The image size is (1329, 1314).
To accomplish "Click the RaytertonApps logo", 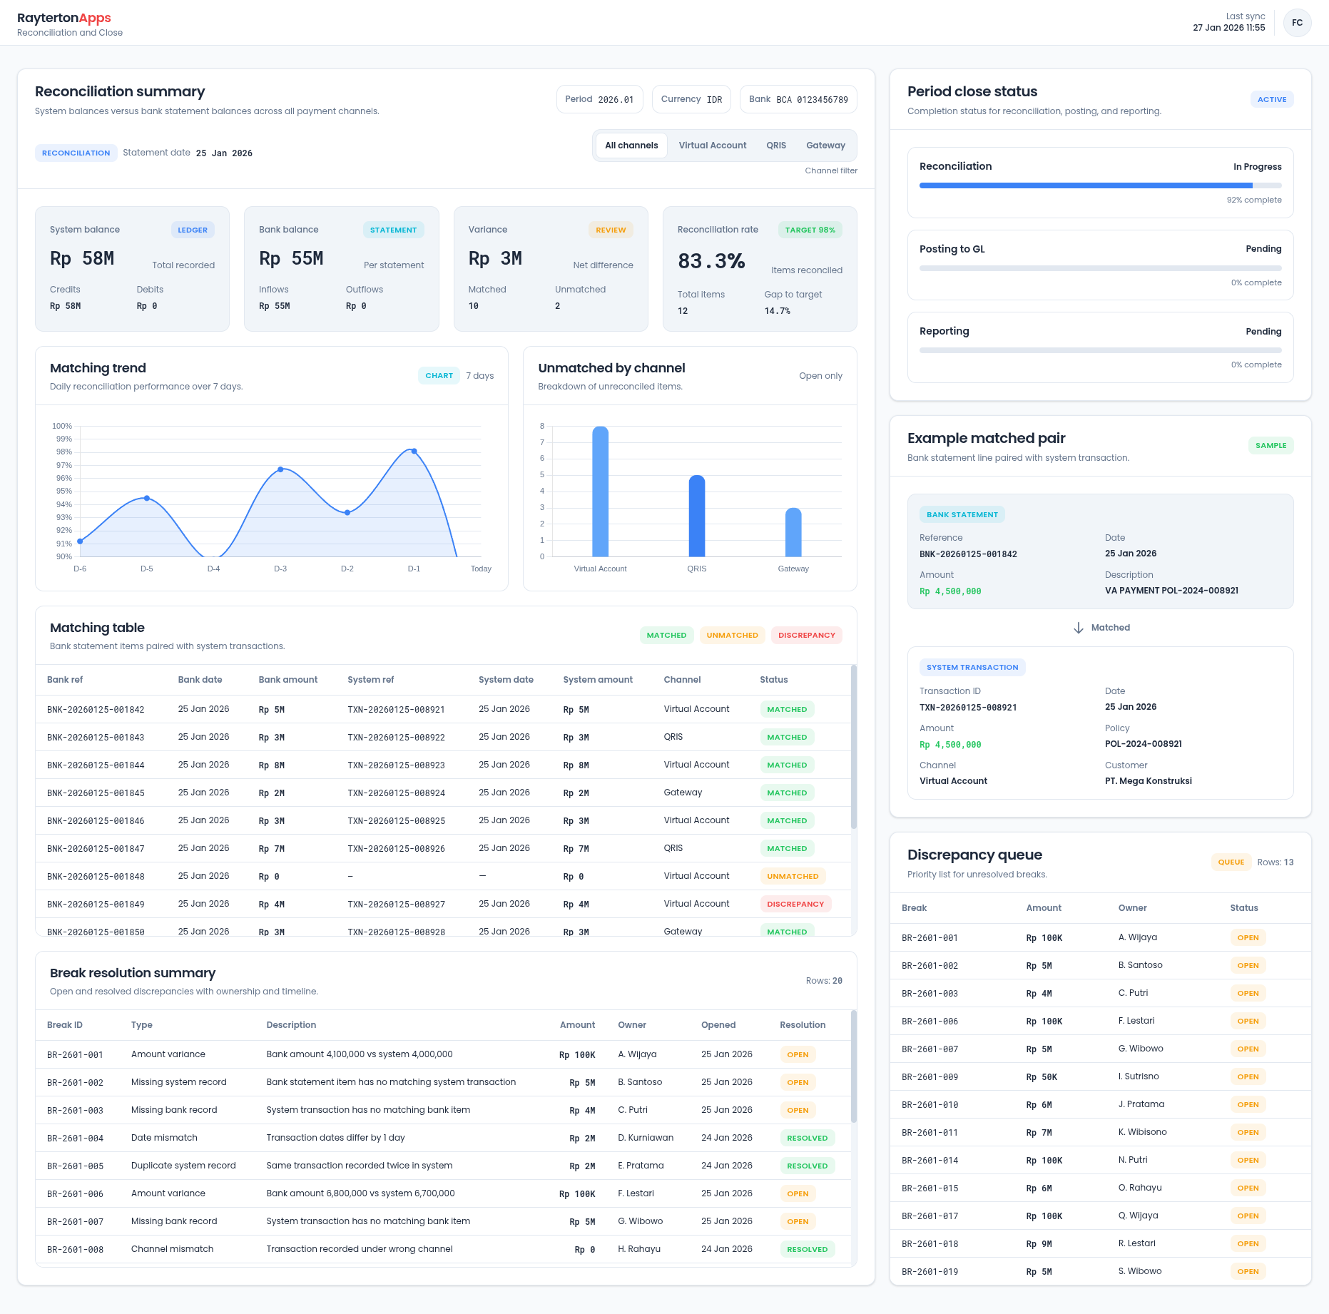I will point(64,18).
